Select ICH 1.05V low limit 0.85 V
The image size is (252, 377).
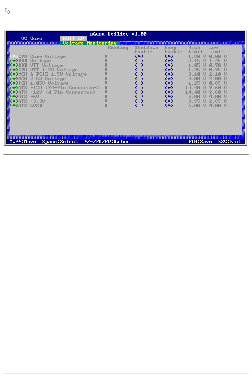click(x=218, y=83)
